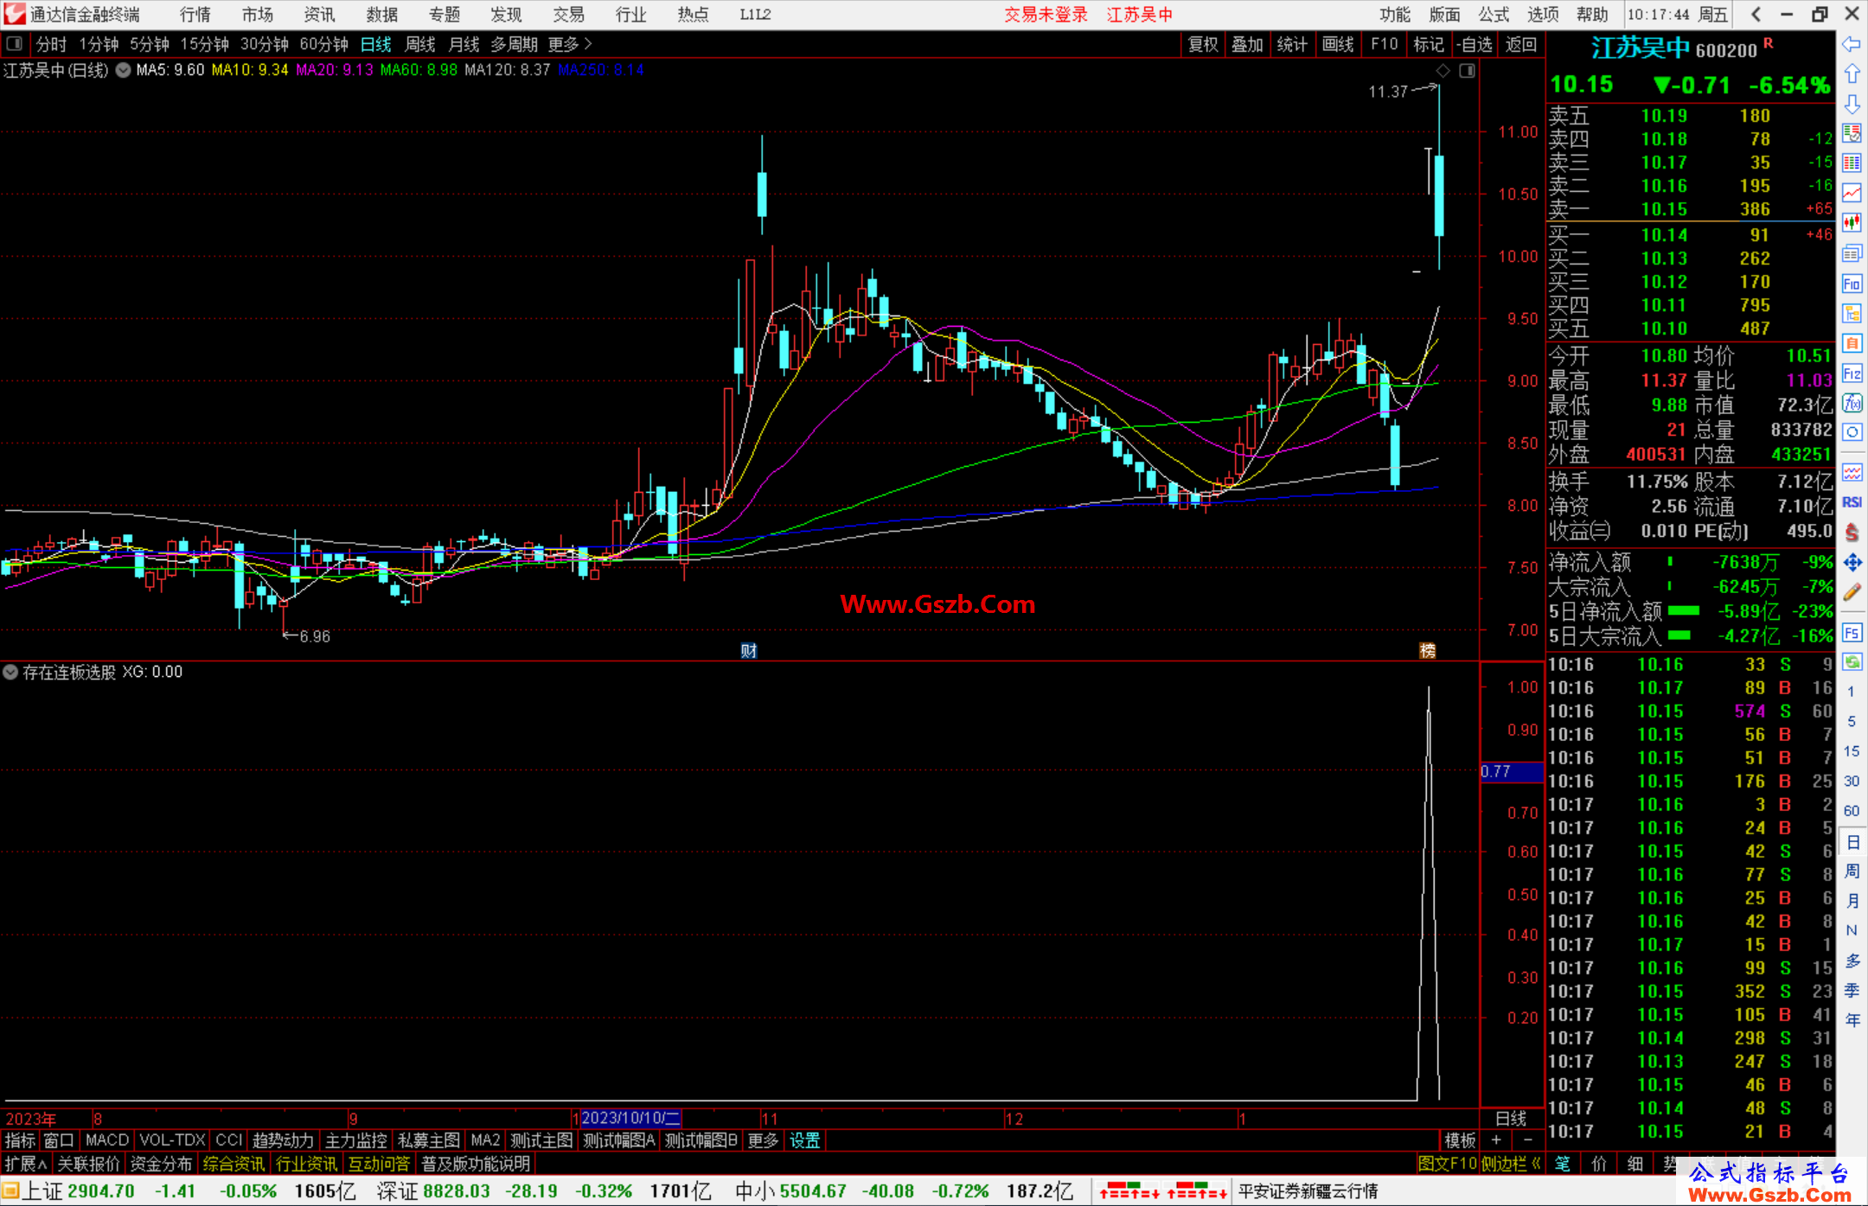
Task: Click the panel layout icon at chart top-right
Action: point(1467,71)
